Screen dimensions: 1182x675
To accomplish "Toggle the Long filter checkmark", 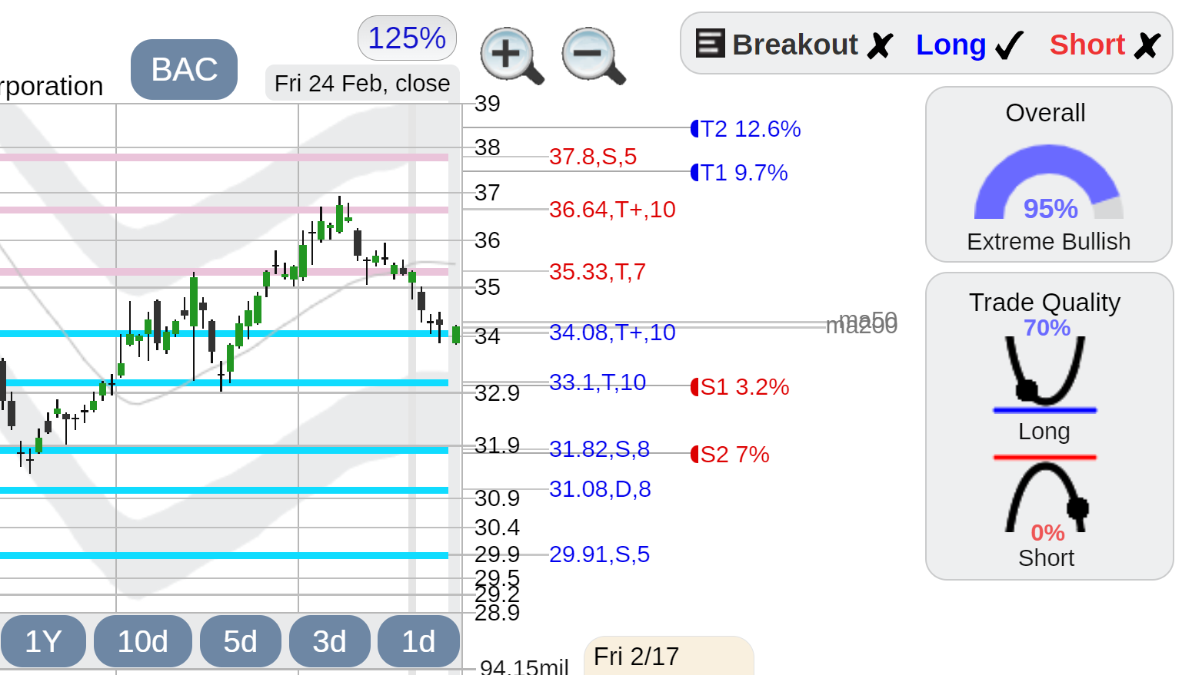I will click(x=969, y=45).
